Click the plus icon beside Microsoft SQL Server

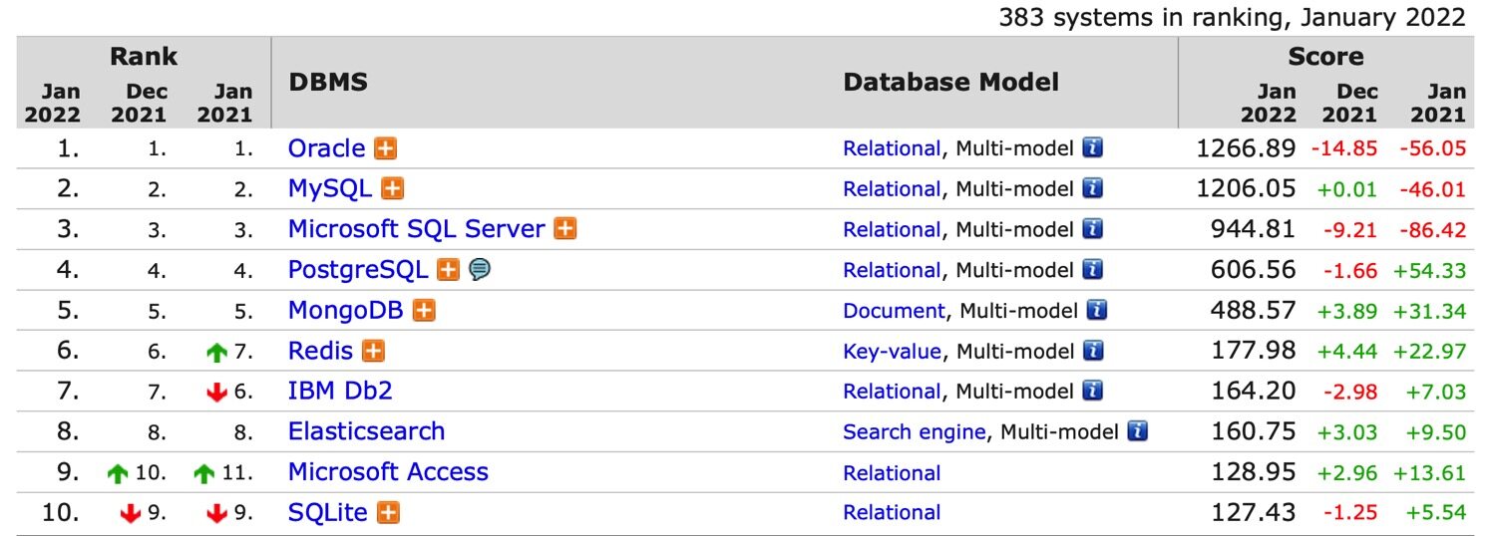click(565, 229)
